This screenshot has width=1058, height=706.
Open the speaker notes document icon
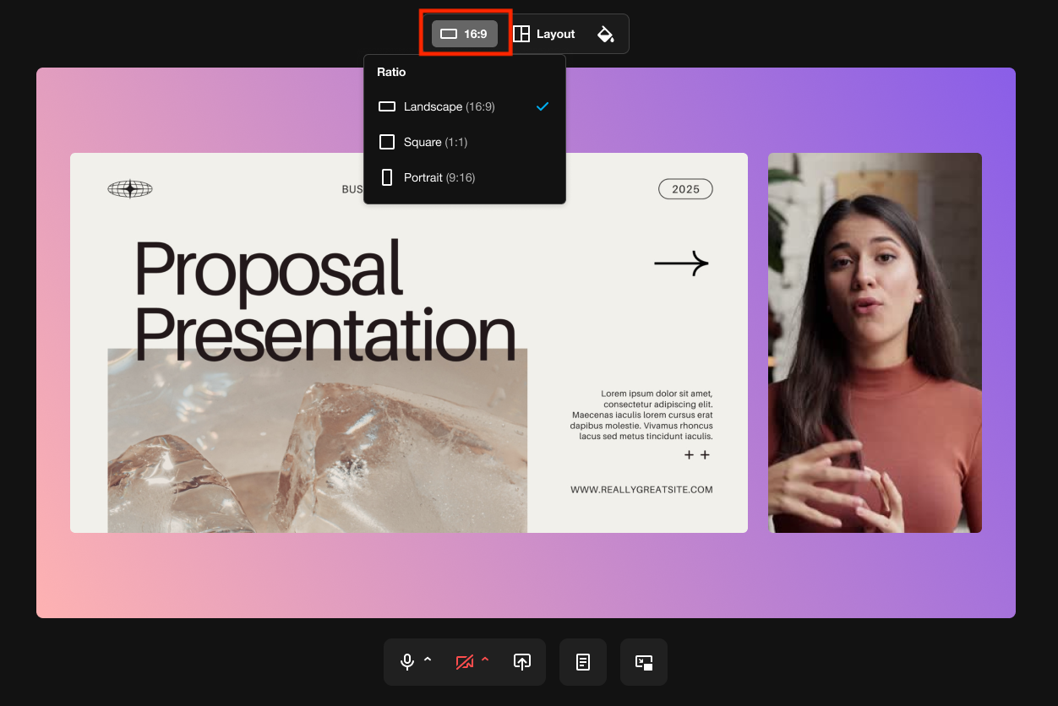(583, 662)
